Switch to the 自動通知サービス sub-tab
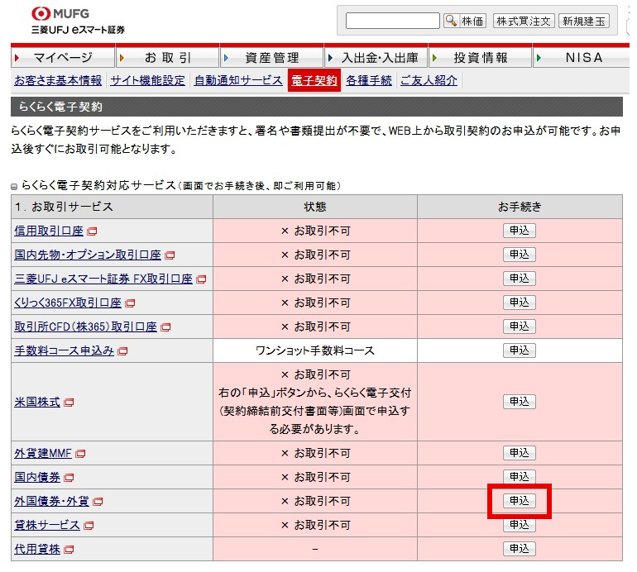Viewport: 637px width, 572px height. pyautogui.click(x=237, y=81)
